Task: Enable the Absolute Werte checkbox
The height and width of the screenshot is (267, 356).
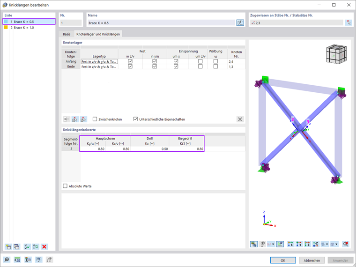Action: [65, 186]
